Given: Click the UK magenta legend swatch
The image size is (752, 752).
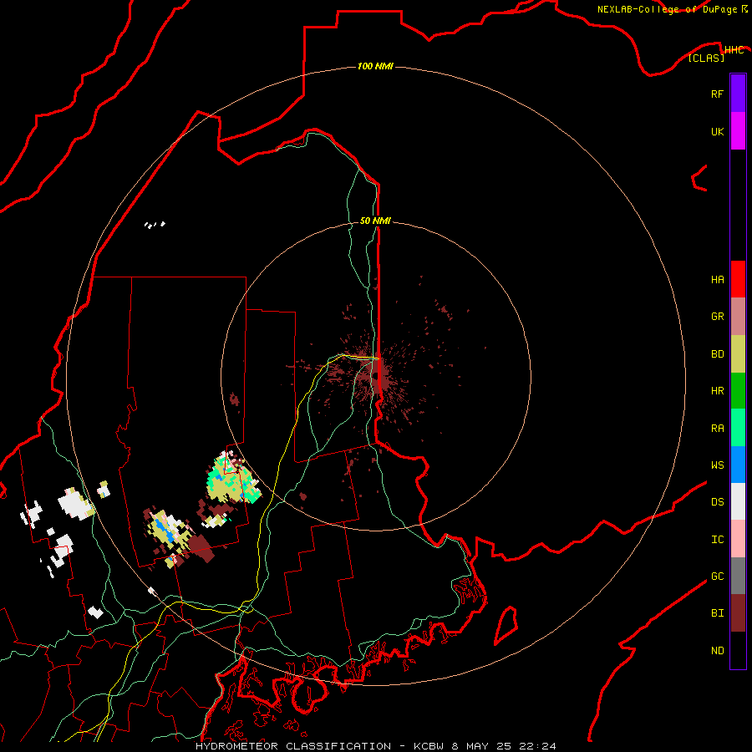Looking at the screenshot, I should click(x=738, y=131).
